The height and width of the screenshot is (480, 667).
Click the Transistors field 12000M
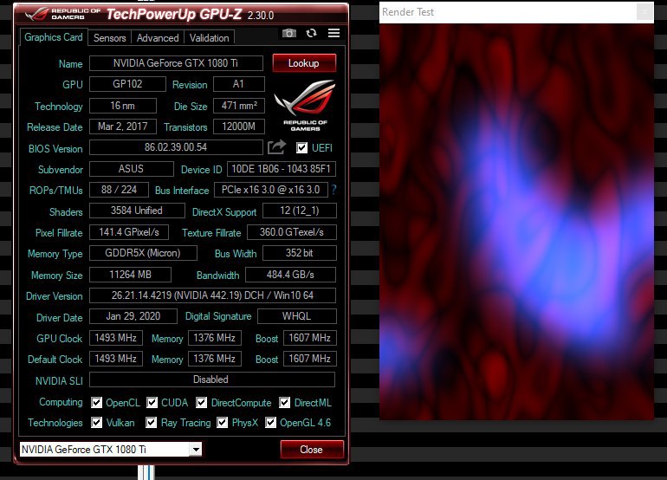(x=238, y=126)
